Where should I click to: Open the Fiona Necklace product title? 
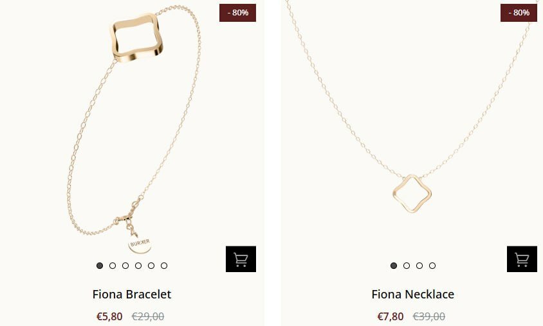413,294
